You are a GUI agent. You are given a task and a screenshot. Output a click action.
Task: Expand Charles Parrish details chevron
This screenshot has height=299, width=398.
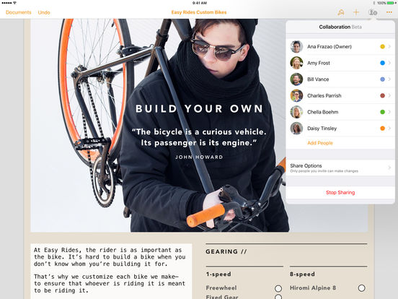tap(389, 95)
